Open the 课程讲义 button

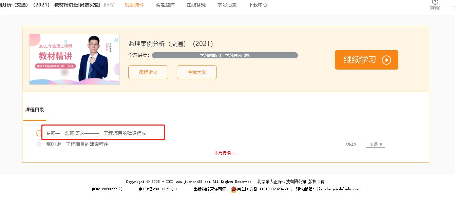148,72
